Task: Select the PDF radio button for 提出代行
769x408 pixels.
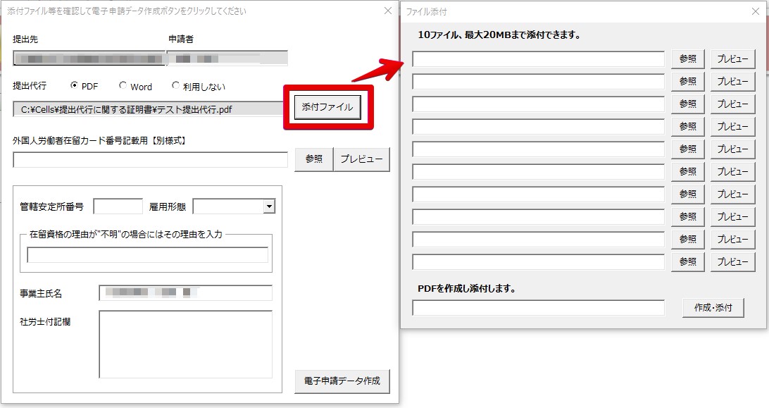Action: [x=74, y=85]
